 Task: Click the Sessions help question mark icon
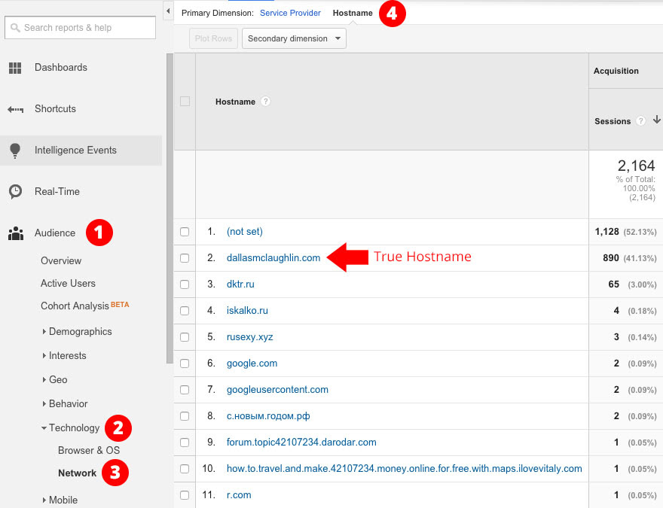click(x=640, y=121)
